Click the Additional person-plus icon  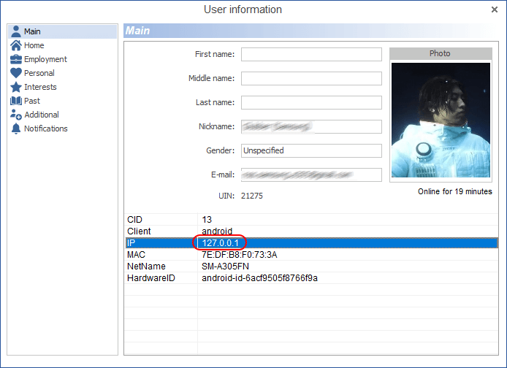pyautogui.click(x=15, y=115)
